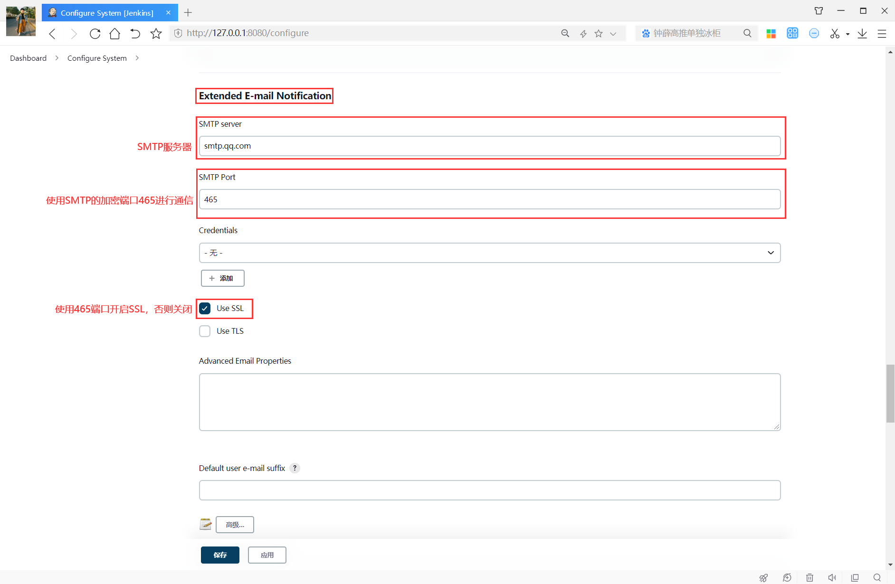
Task: Click the blue round minus extension icon
Action: point(814,33)
